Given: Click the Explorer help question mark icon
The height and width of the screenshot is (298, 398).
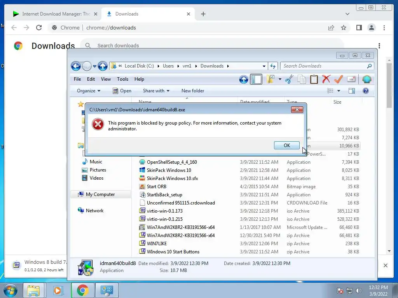Looking at the screenshot, I should click(366, 91).
